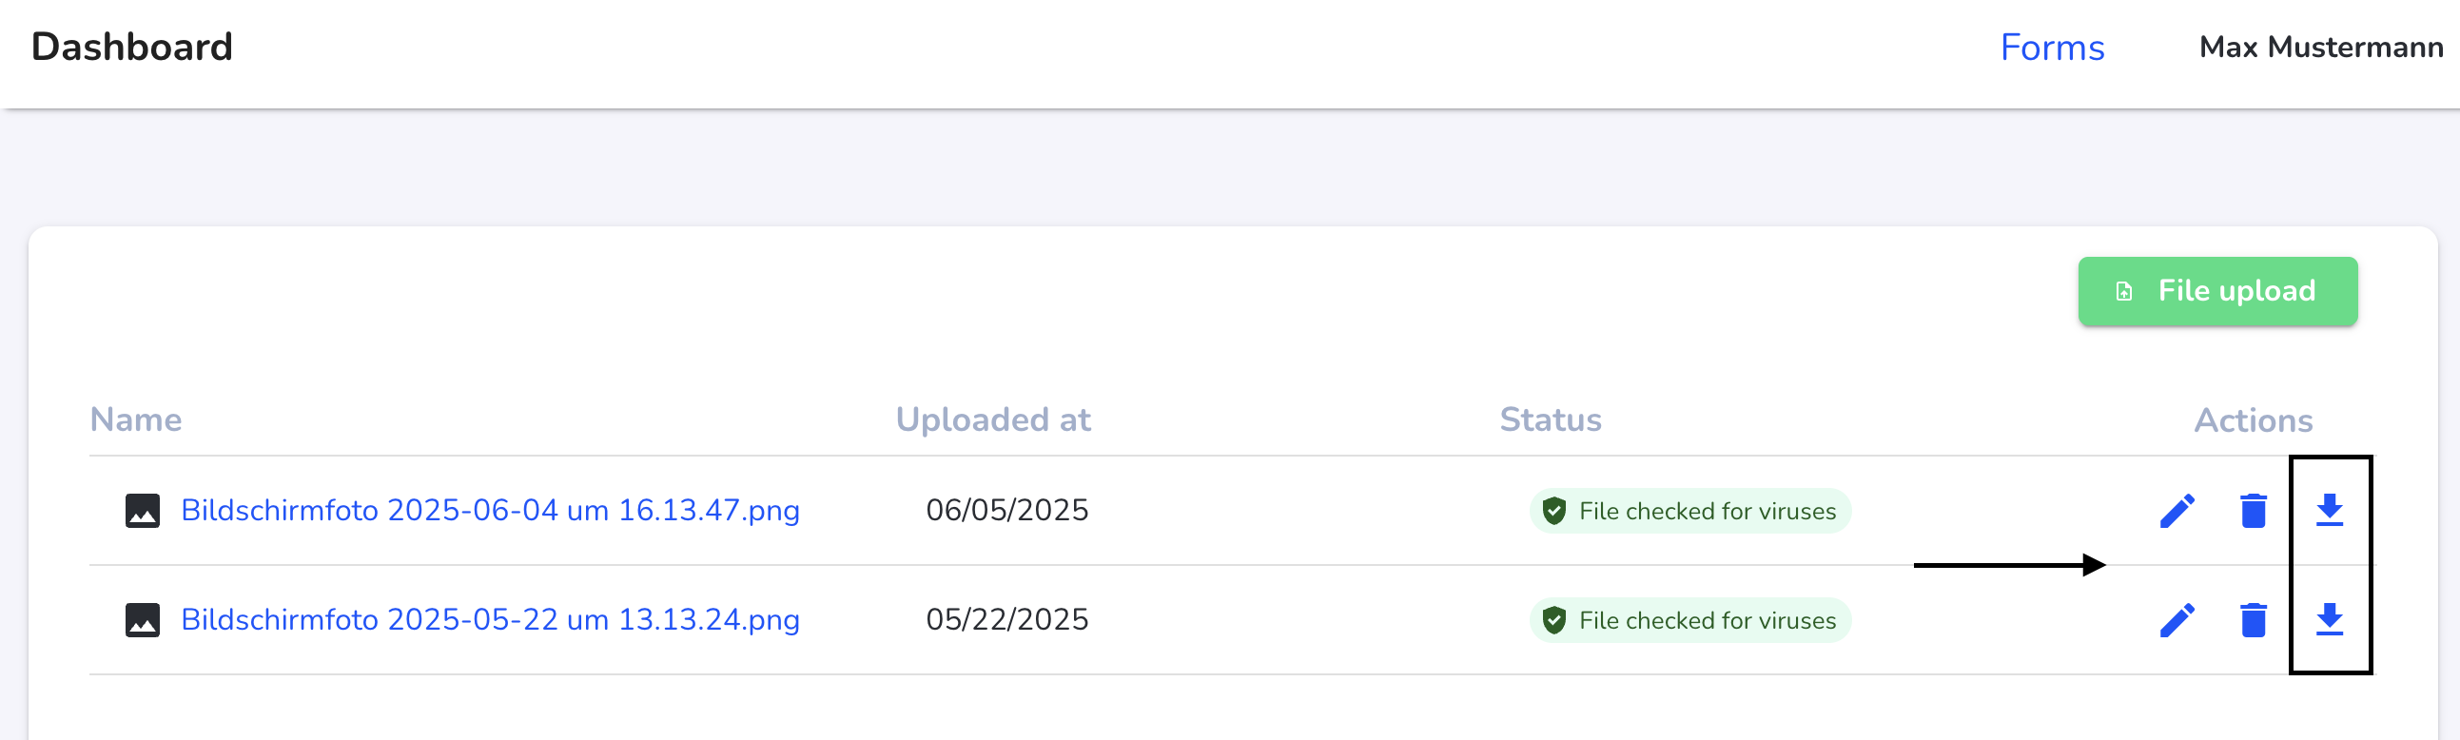Click image icon beside the 16.13.47.png file
The image size is (2460, 740).
pos(143,511)
